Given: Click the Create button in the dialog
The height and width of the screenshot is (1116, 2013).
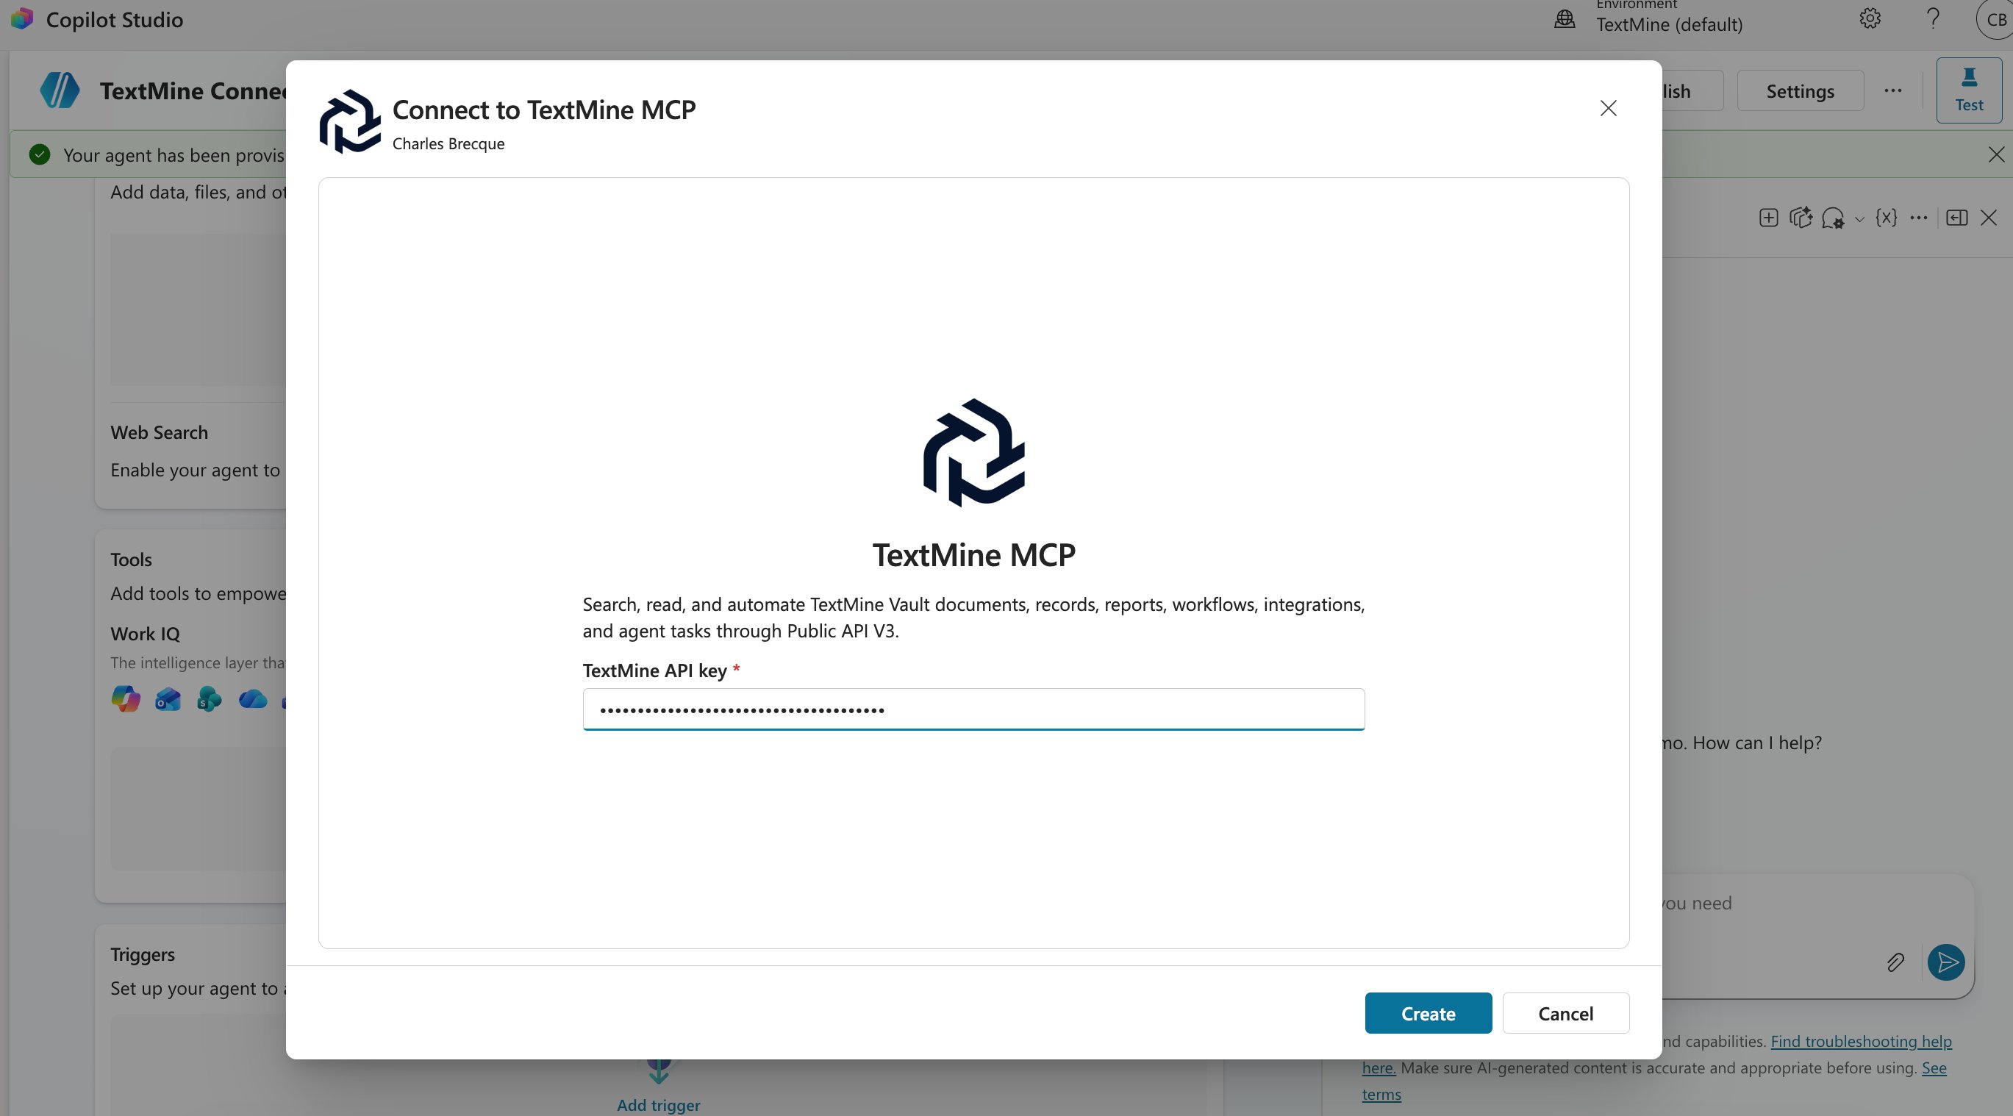Looking at the screenshot, I should point(1428,1013).
